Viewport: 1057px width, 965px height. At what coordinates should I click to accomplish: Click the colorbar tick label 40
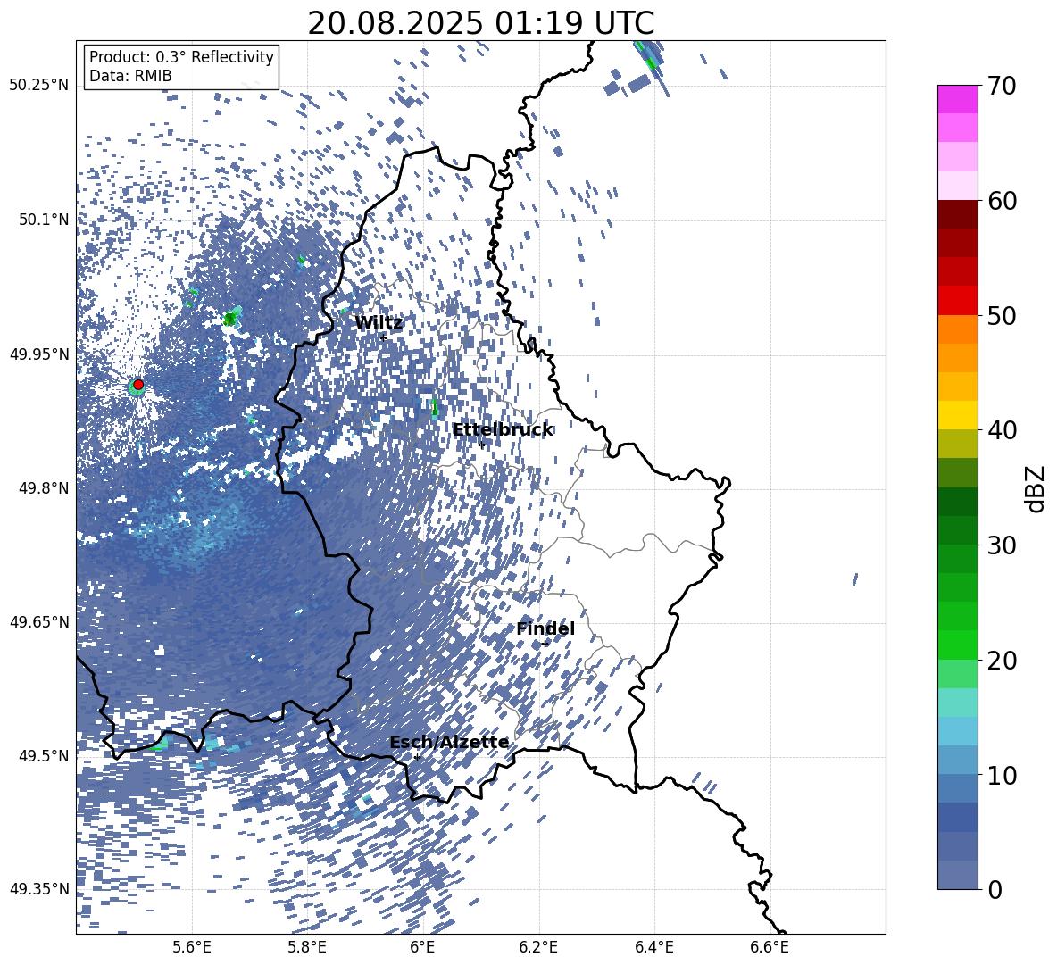pos(1002,430)
